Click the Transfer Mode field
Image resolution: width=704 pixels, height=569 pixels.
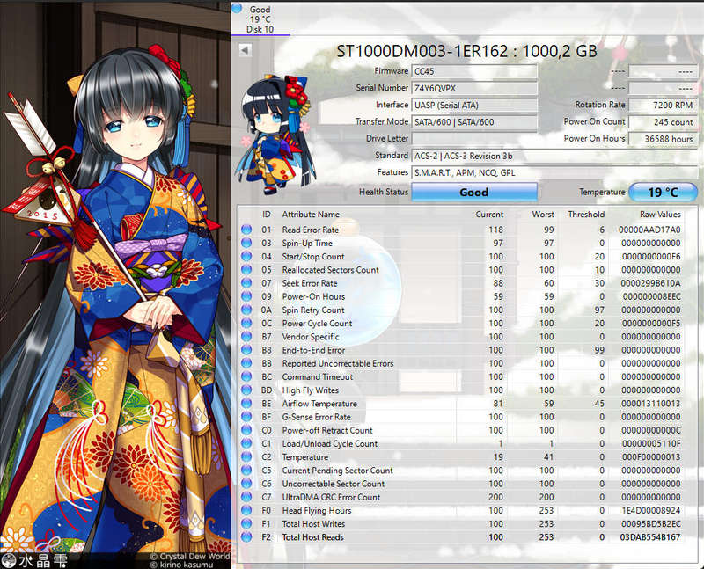pos(474,122)
